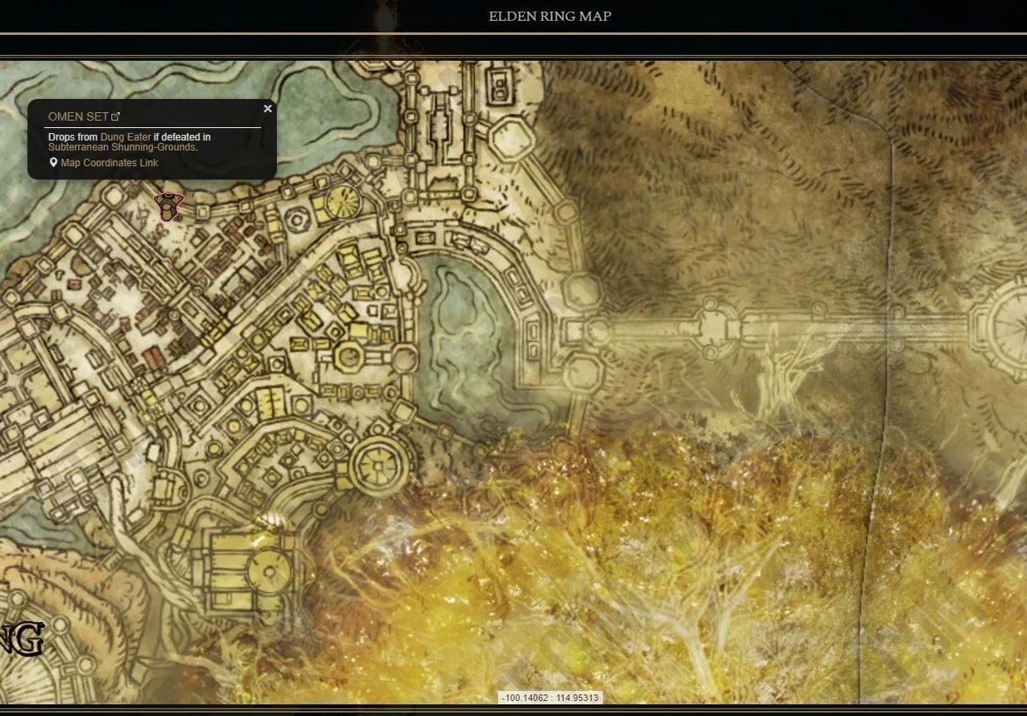Screen dimensions: 1027x716
Task: Click the location pin icon in popup
Action: [x=54, y=162]
